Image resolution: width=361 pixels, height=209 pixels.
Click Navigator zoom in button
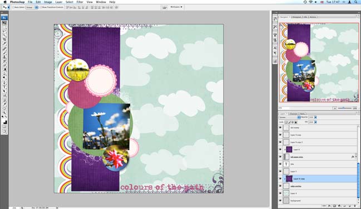(x=355, y=108)
